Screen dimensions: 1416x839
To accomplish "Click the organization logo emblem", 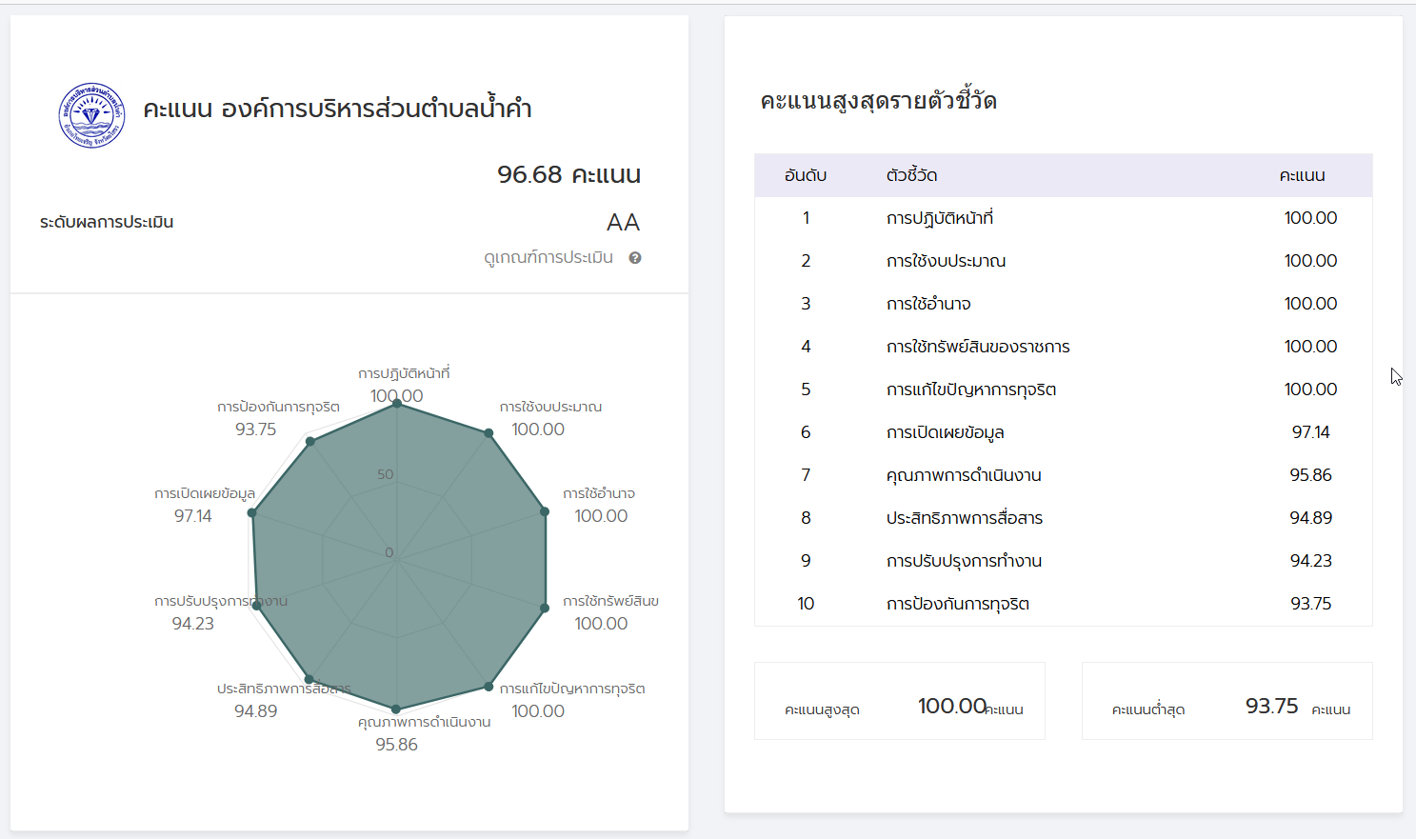I will tap(91, 115).
